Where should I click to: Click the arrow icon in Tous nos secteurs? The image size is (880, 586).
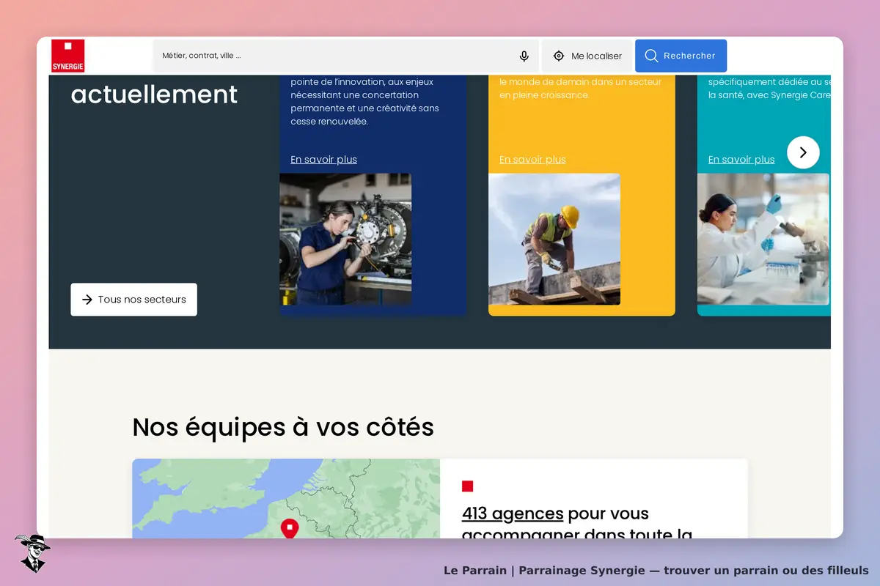coord(87,300)
